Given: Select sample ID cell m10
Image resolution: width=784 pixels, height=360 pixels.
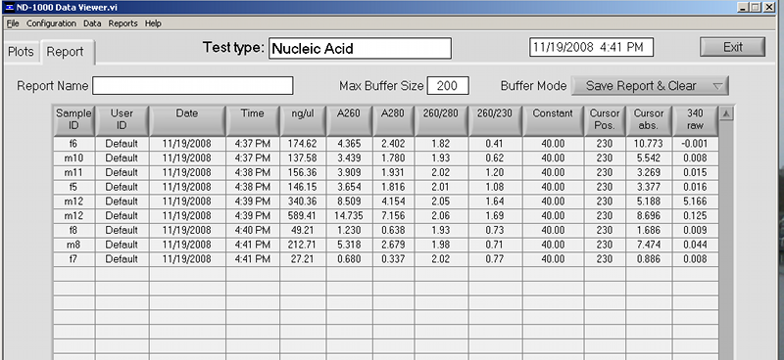Looking at the screenshot, I should click(x=73, y=158).
